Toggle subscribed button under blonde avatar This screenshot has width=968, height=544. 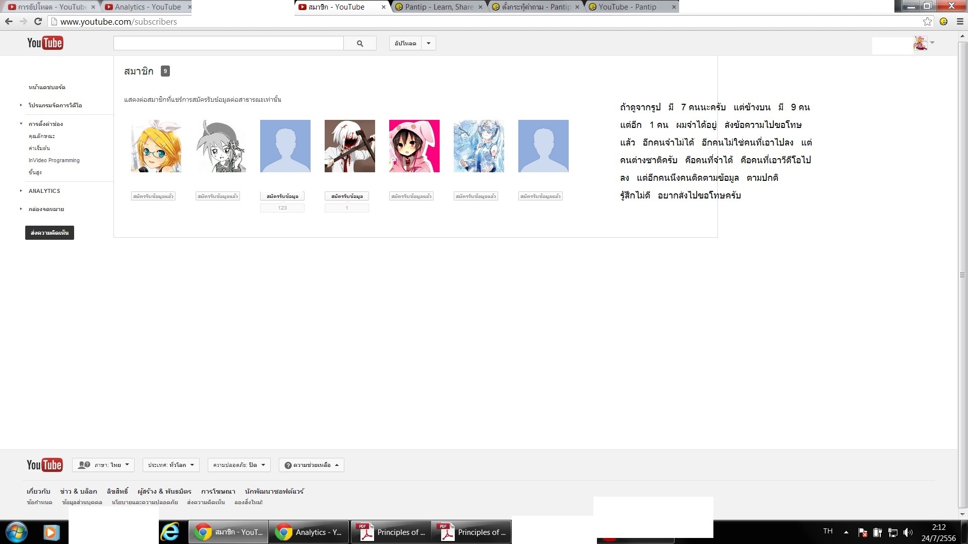(x=153, y=196)
